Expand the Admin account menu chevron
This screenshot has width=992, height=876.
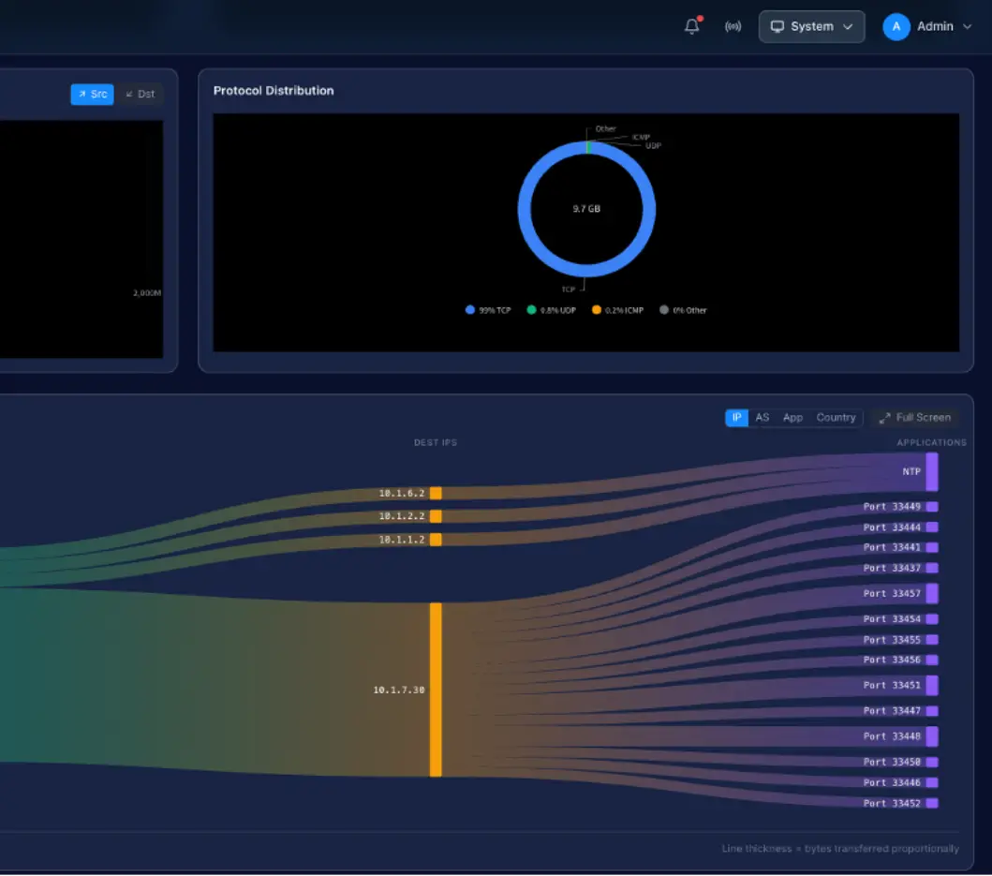point(967,26)
